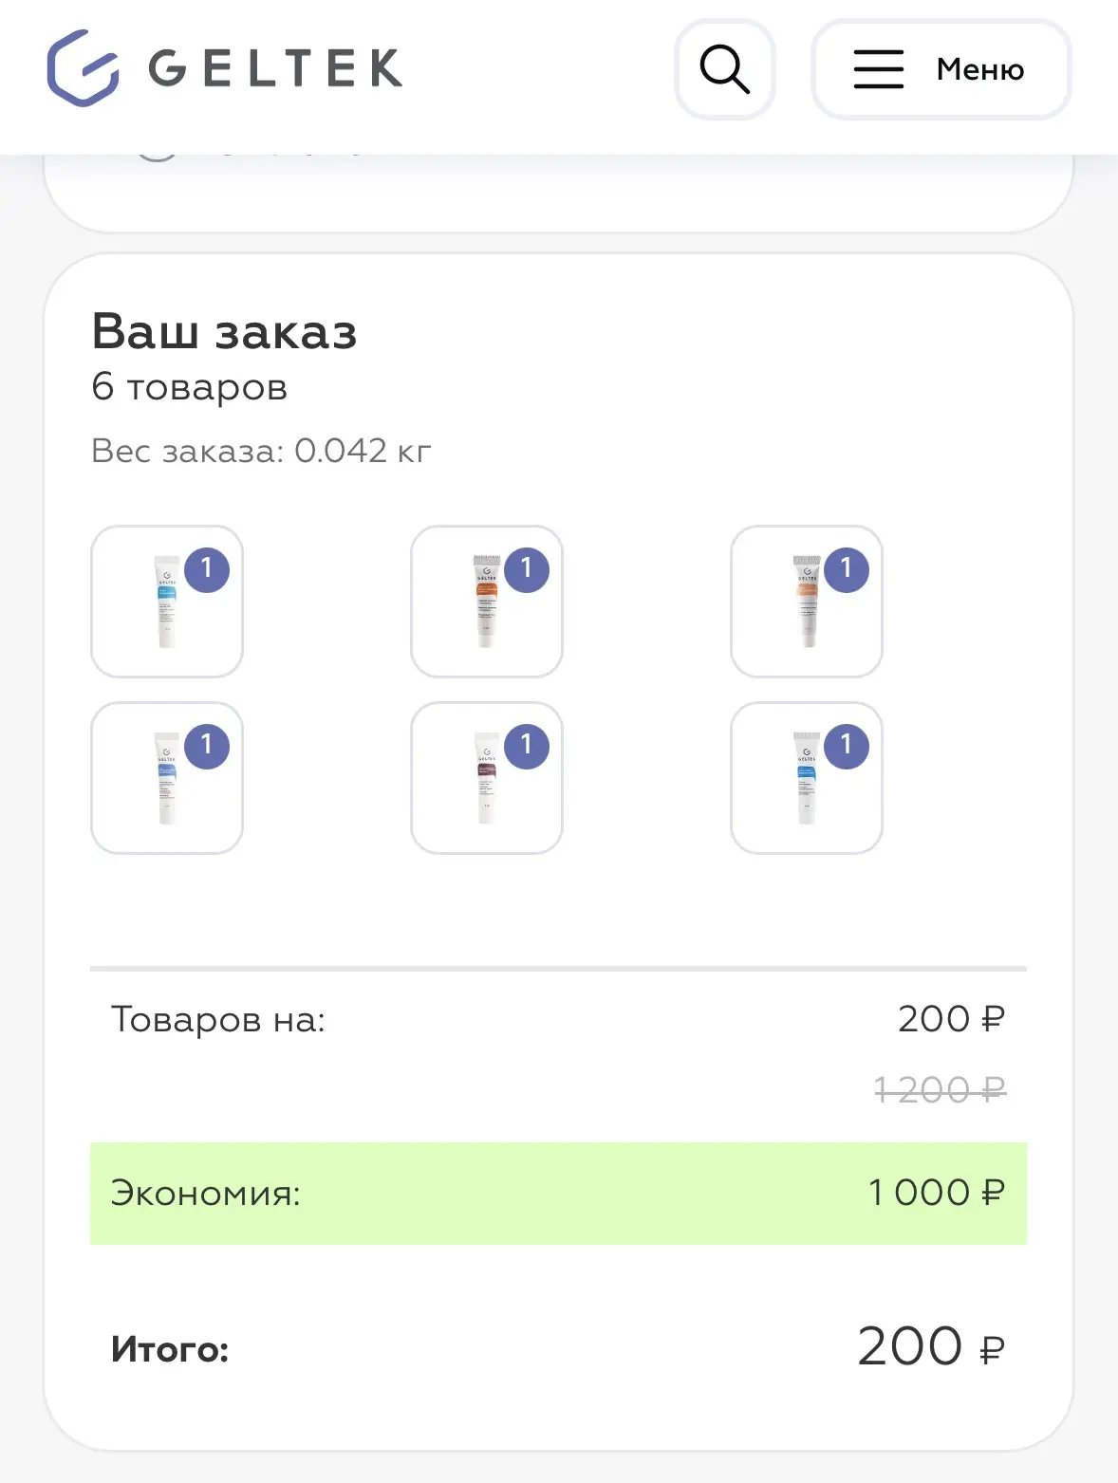The width and height of the screenshot is (1118, 1483).
Task: Click the GELTEK wordmark text
Action: pos(275,68)
